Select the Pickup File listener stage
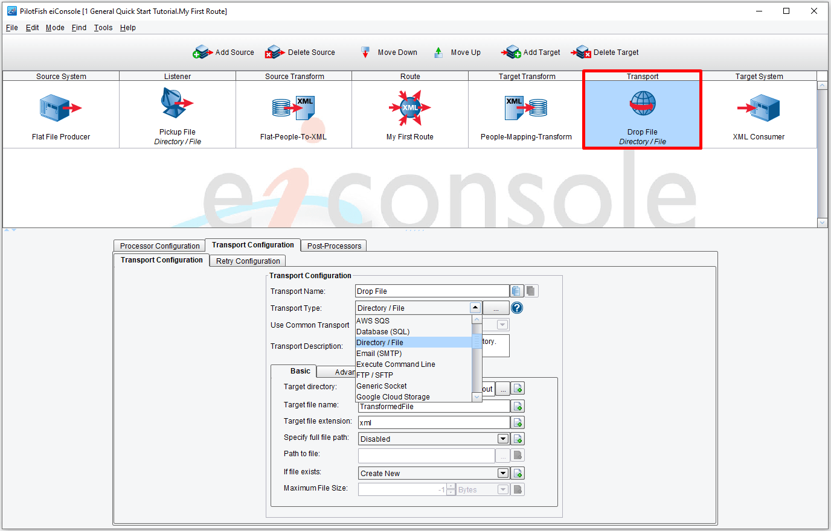 click(178, 115)
